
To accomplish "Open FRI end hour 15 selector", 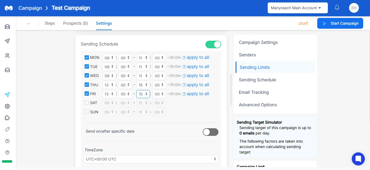I will click(143, 94).
